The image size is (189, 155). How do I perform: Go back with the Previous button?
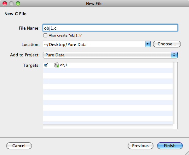[140, 146]
